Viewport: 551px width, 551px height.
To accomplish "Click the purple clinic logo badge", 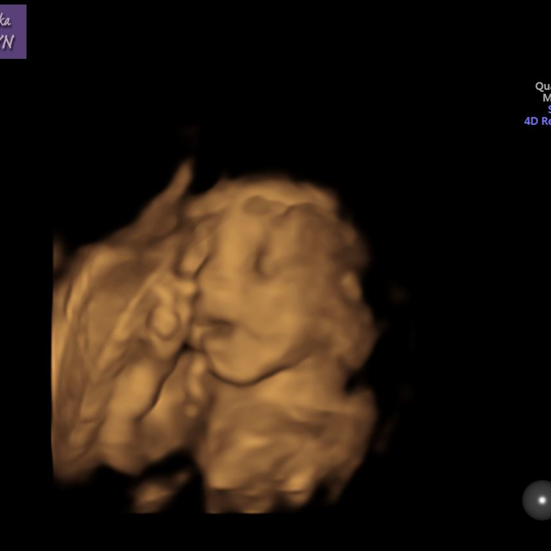I will (13, 32).
